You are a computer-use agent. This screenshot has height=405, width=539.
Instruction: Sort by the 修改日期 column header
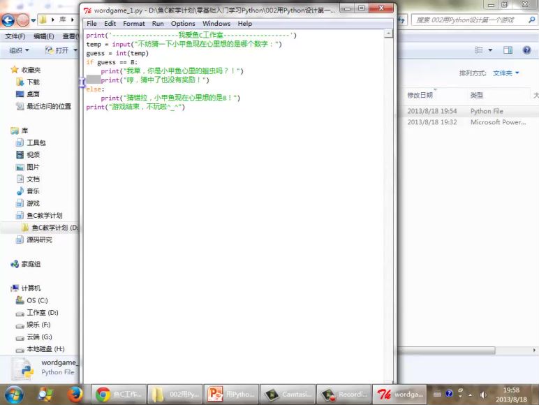tap(420, 95)
